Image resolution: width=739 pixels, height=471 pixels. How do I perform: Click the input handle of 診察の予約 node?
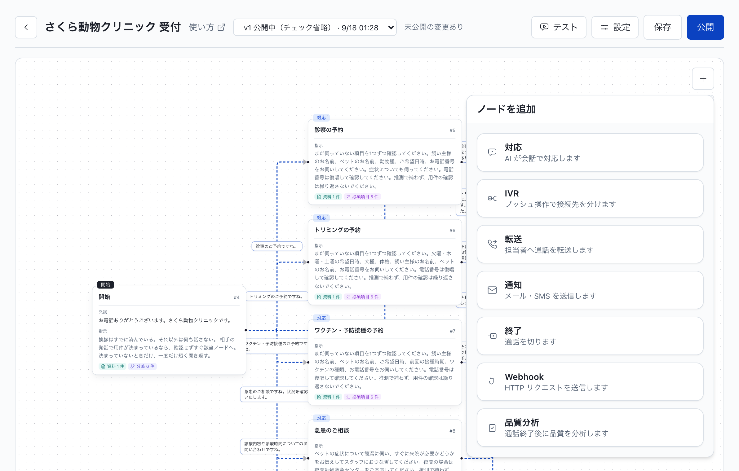point(308,162)
